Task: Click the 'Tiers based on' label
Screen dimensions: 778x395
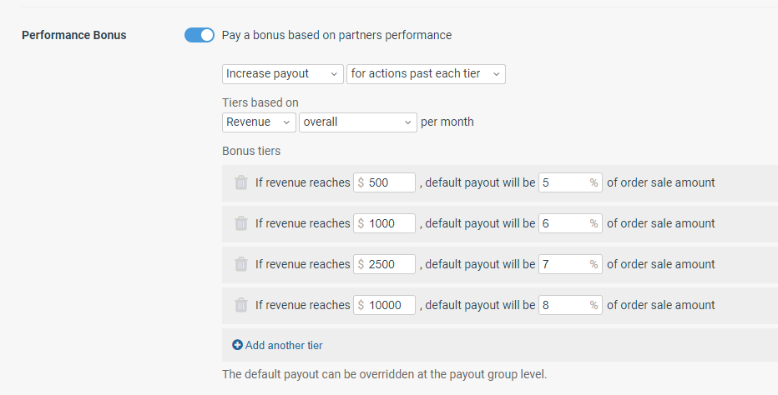Action: [260, 102]
